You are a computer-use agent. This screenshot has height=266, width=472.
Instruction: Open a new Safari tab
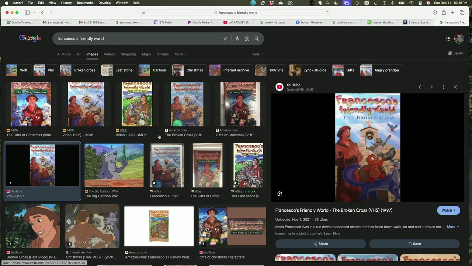[453, 13]
